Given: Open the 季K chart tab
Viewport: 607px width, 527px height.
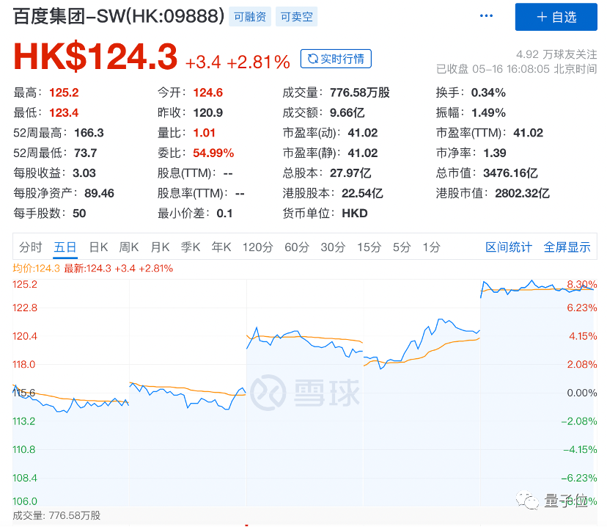Looking at the screenshot, I should point(191,247).
